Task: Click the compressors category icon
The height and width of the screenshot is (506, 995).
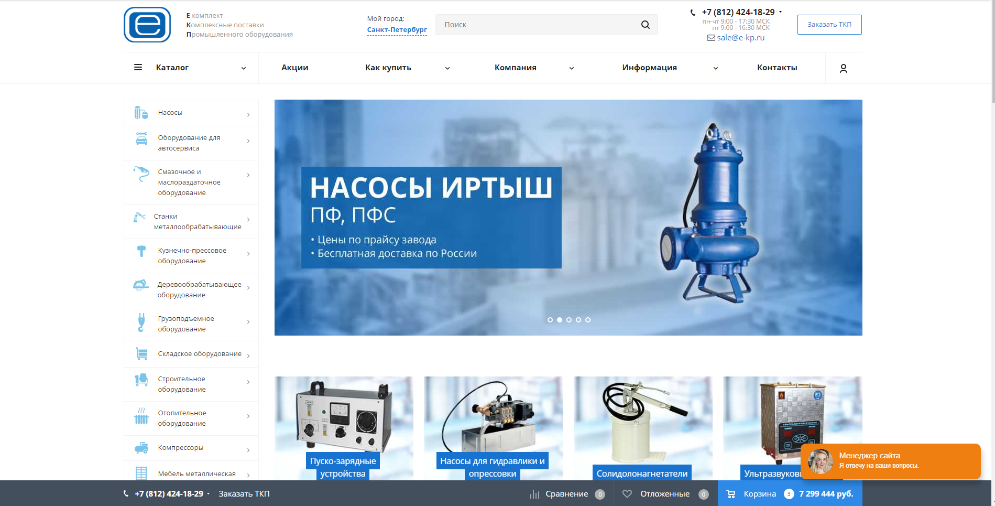Action: point(141,448)
